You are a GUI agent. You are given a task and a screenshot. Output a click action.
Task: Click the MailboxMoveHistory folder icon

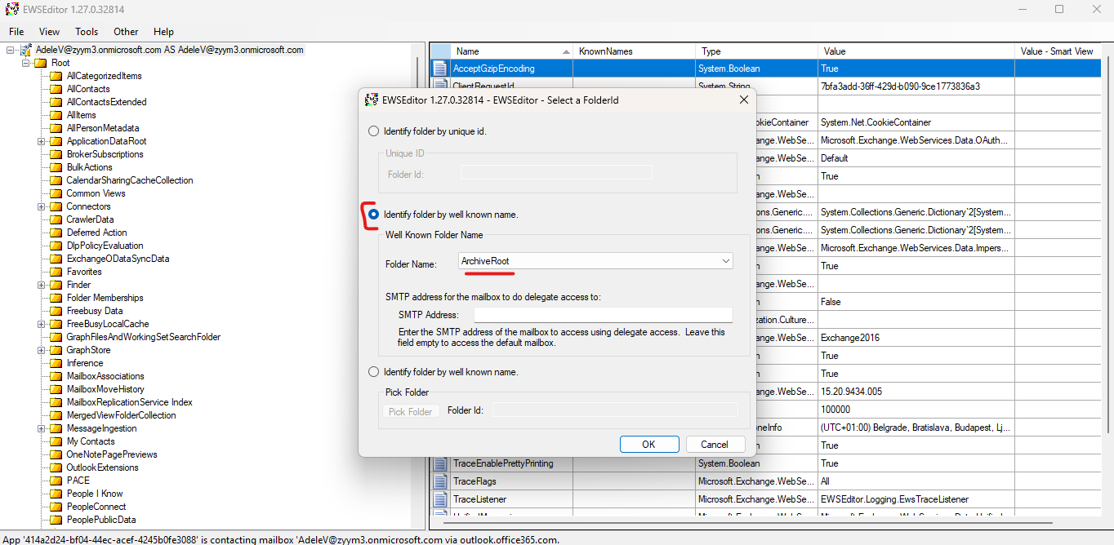point(56,389)
